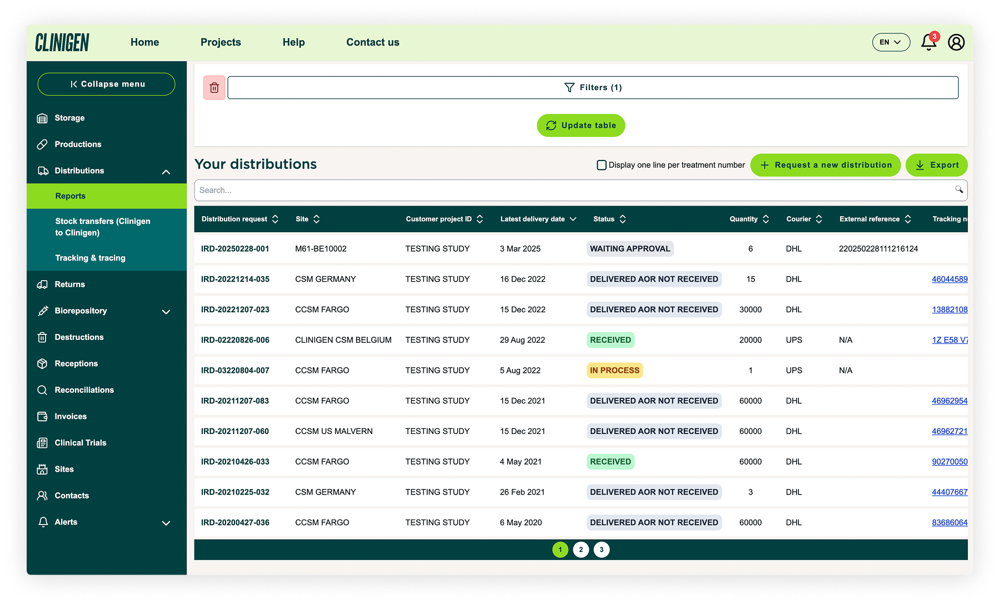Collapse the Distributions section chevron

166,172
